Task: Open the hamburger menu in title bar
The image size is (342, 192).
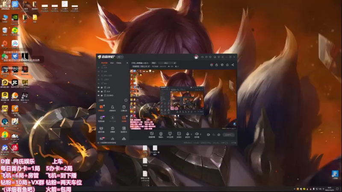Action: 222,57
